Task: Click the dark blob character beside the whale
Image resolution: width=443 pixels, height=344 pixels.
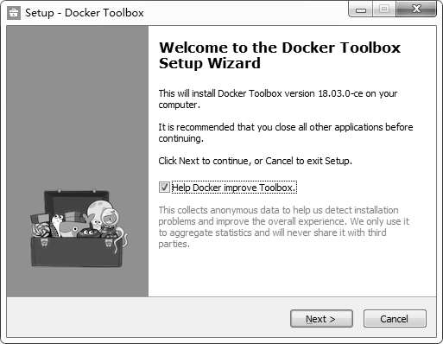Action: coord(88,233)
